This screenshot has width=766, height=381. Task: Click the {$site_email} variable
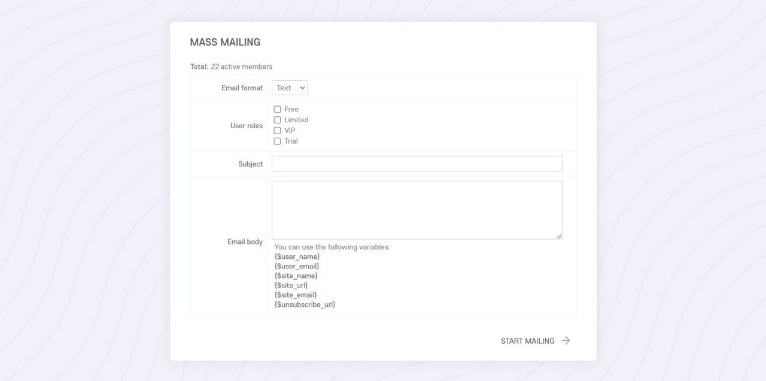pos(294,295)
